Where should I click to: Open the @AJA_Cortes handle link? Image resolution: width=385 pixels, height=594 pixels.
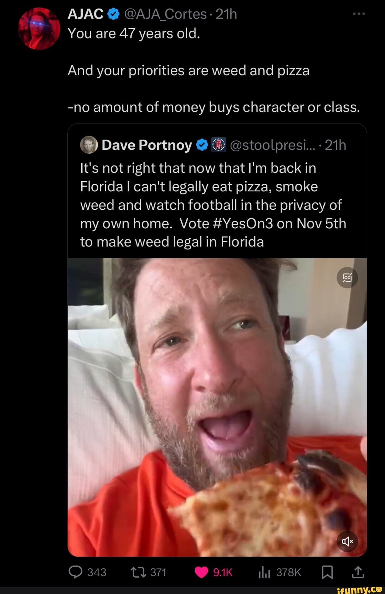[165, 14]
